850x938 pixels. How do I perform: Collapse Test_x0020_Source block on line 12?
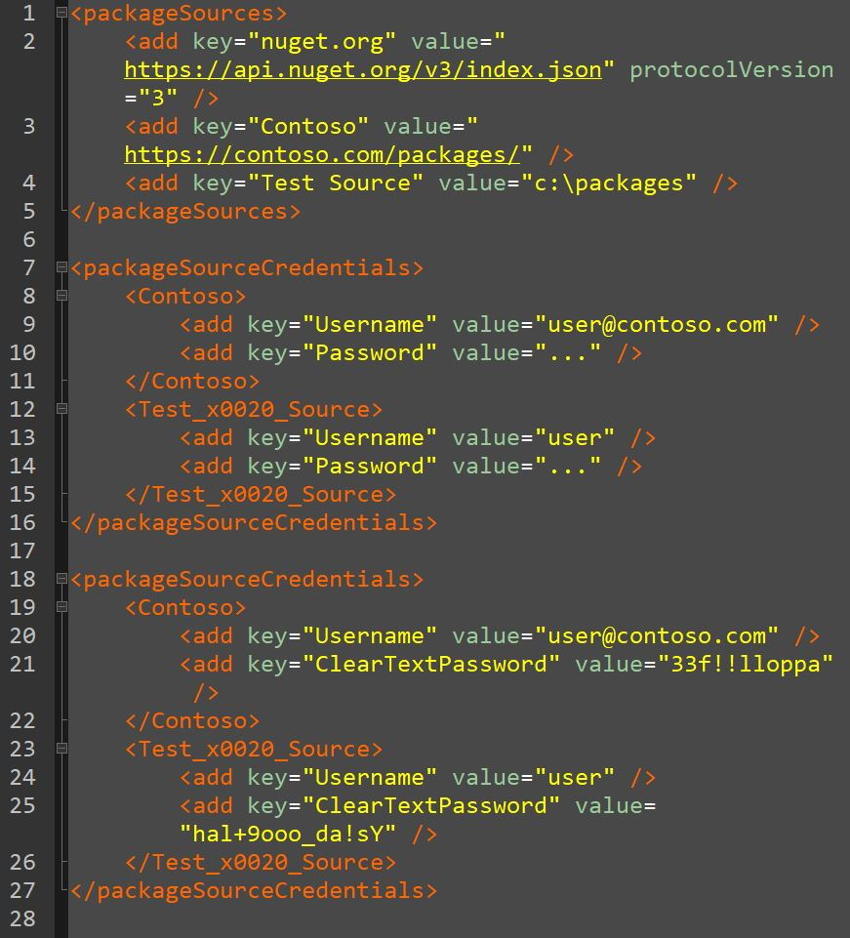pyautogui.click(x=61, y=409)
